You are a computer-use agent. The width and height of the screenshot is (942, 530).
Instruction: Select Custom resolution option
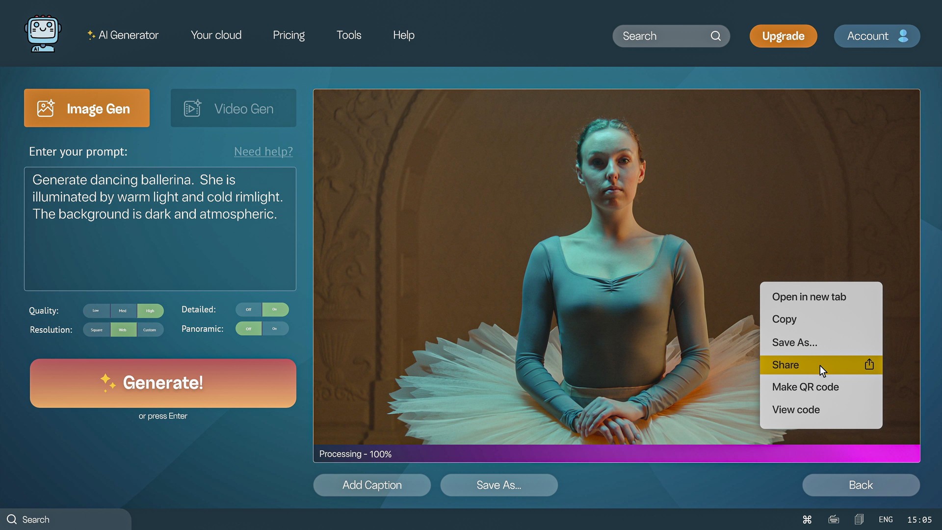(x=150, y=329)
